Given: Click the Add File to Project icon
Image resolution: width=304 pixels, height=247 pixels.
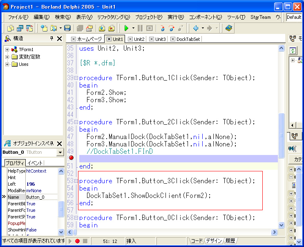Looking at the screenshot, I should point(102,28).
